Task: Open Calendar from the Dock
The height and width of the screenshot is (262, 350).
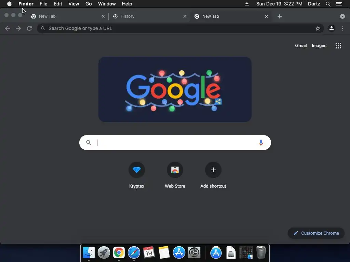Action: coord(149,253)
